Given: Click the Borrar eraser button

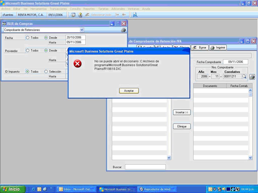Looking at the screenshot, I should [x=200, y=47].
